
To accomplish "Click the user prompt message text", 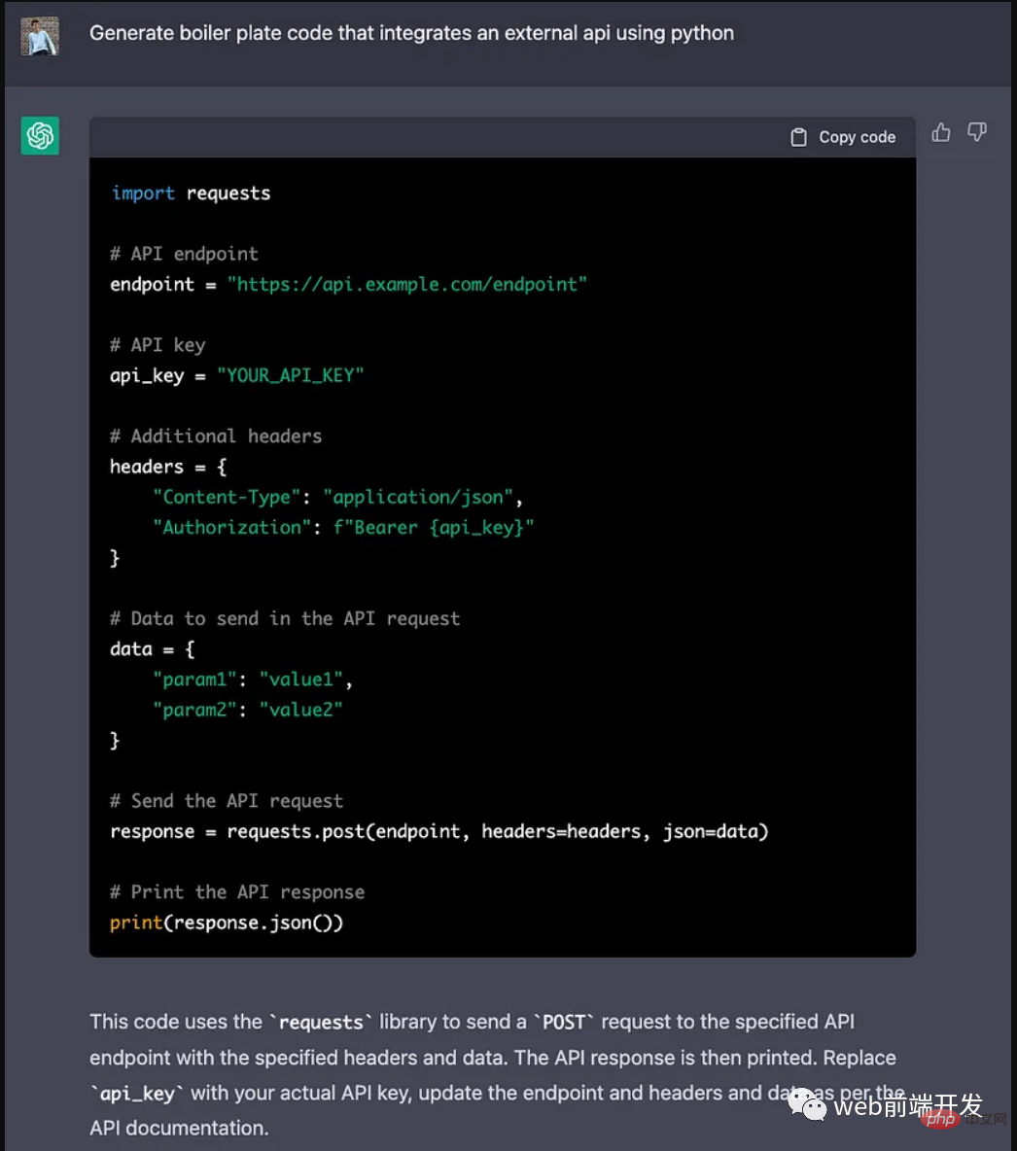I will click(x=411, y=33).
